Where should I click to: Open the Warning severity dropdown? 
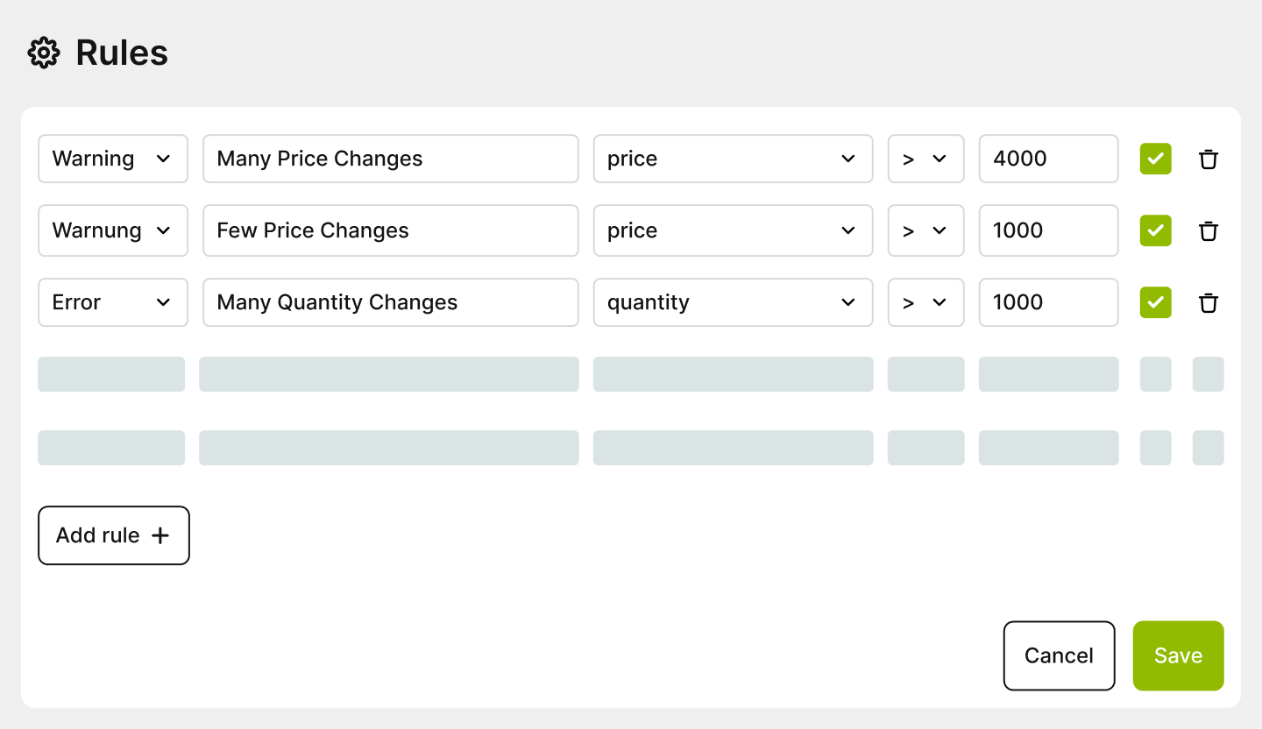point(112,159)
